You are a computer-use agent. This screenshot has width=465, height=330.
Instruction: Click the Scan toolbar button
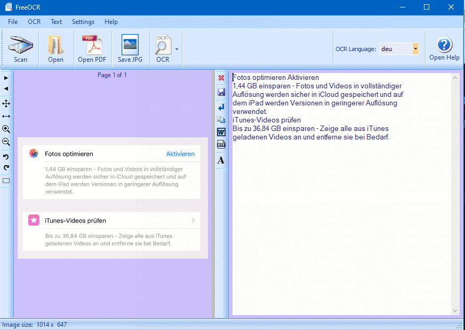20,49
